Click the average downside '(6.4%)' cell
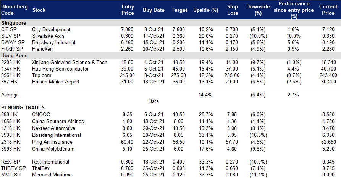Viewport: 341px width, 178px height. [x=258, y=95]
